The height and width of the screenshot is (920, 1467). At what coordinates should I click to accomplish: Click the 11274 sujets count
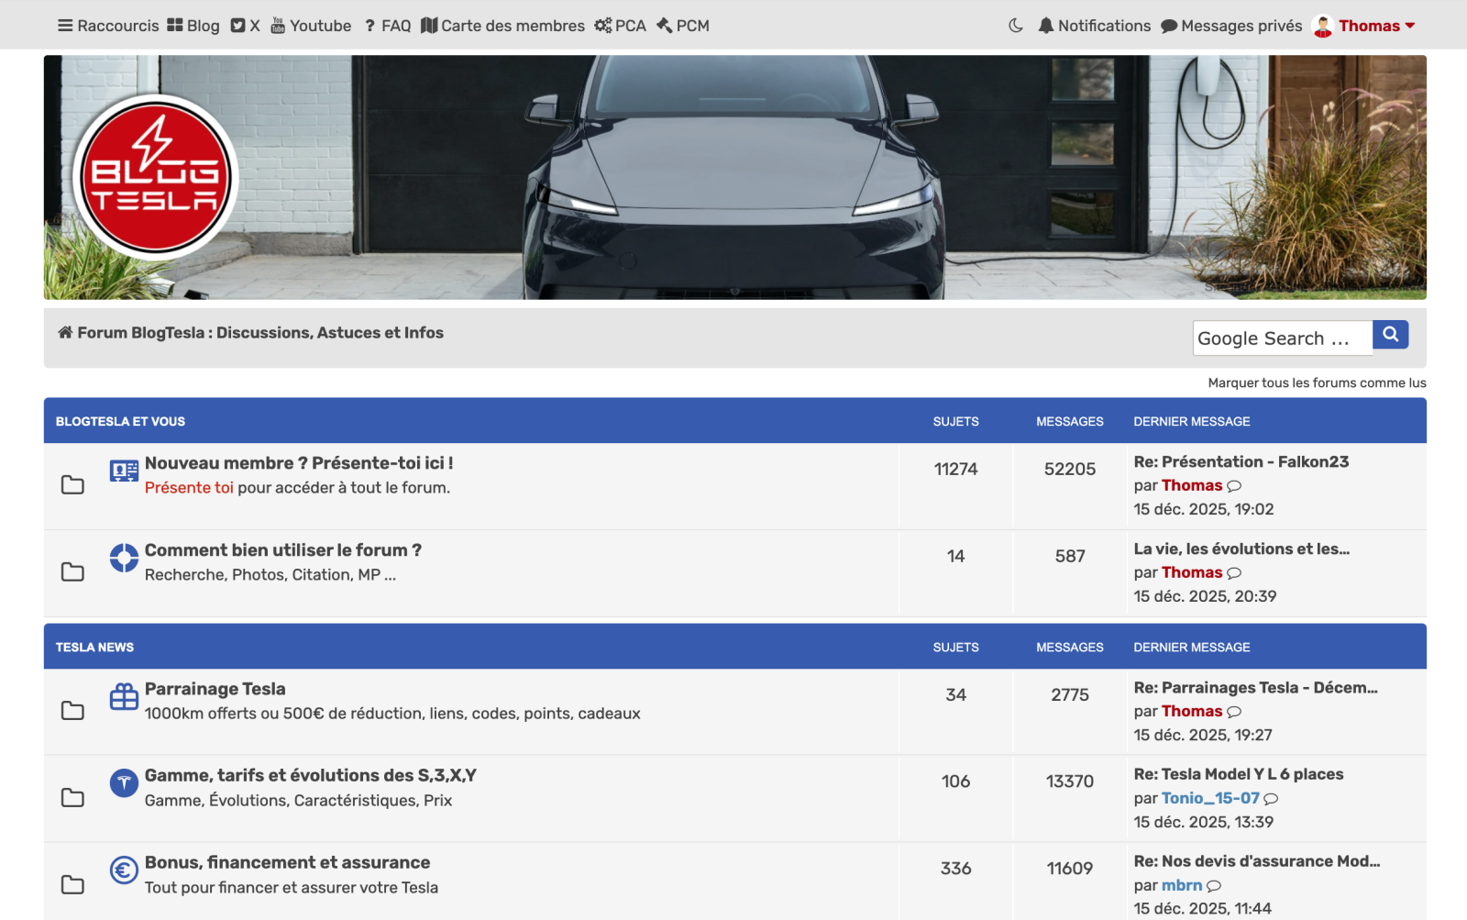[x=955, y=469]
